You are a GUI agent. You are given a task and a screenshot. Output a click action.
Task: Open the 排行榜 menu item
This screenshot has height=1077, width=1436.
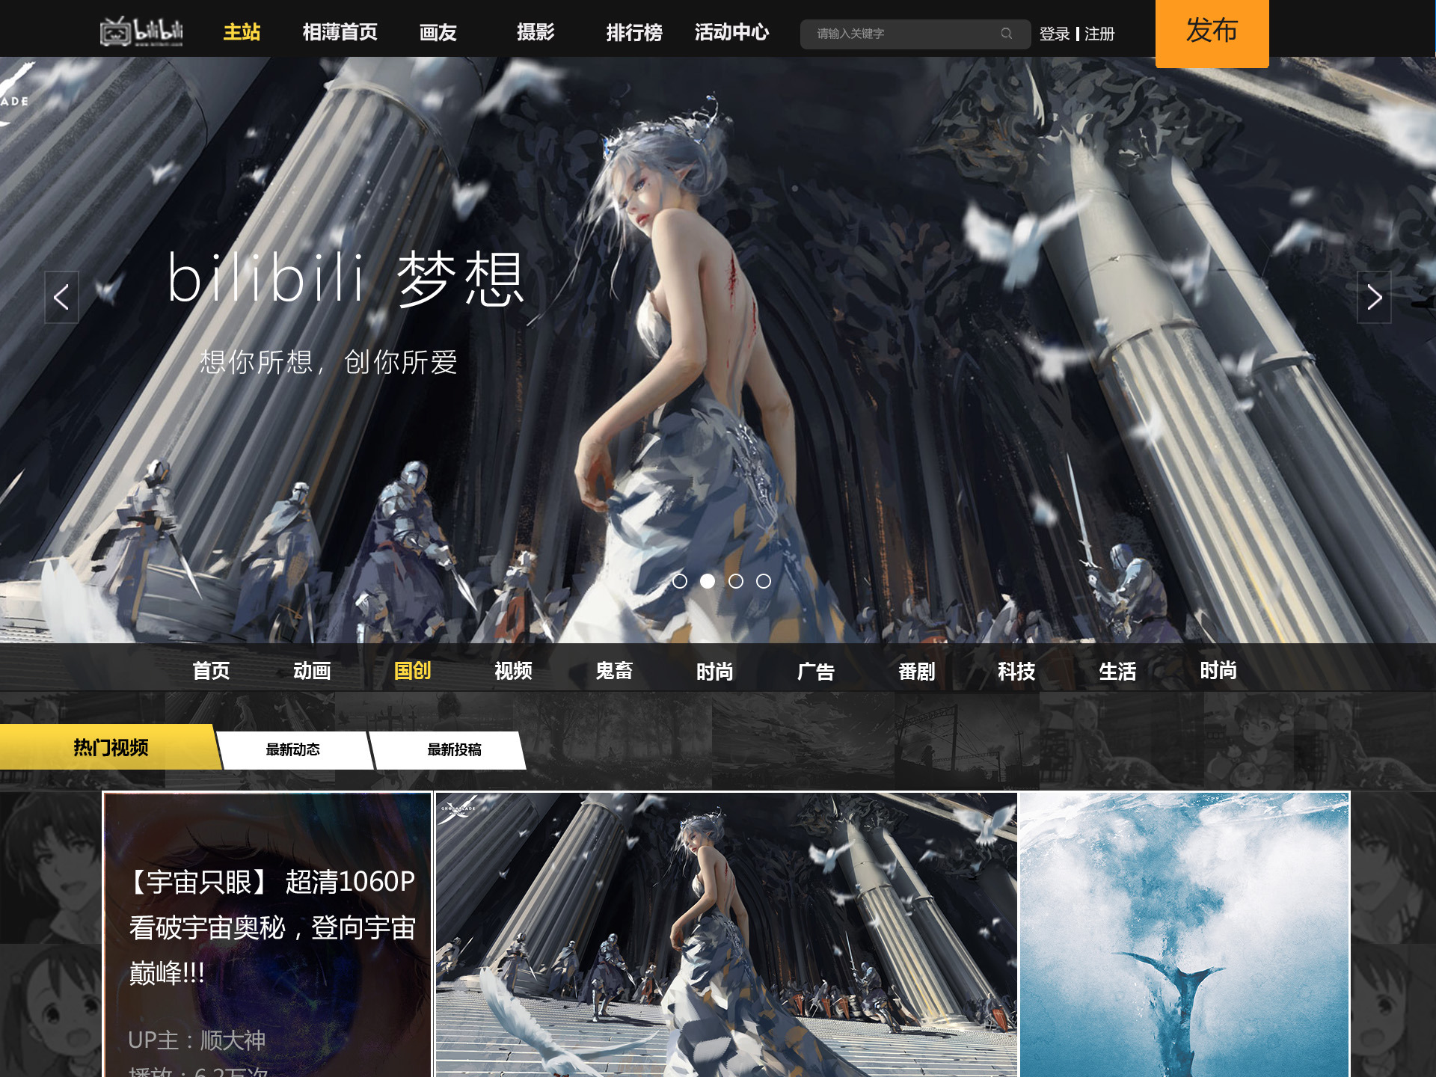pyautogui.click(x=633, y=32)
